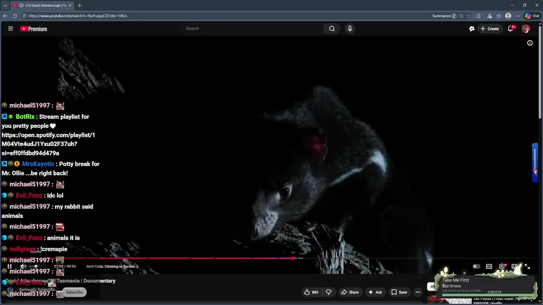This screenshot has width=543, height=305.
Task: Open the YouTube guide hamburger menu
Action: (x=11, y=29)
